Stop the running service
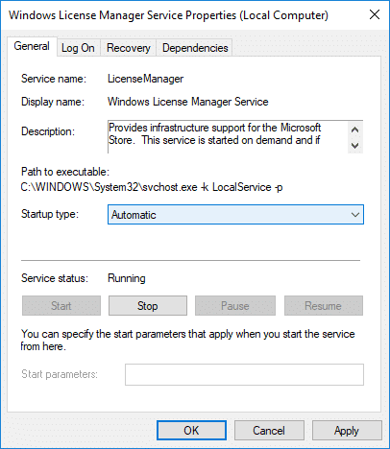Screen dimensions: 390x449 [148, 306]
